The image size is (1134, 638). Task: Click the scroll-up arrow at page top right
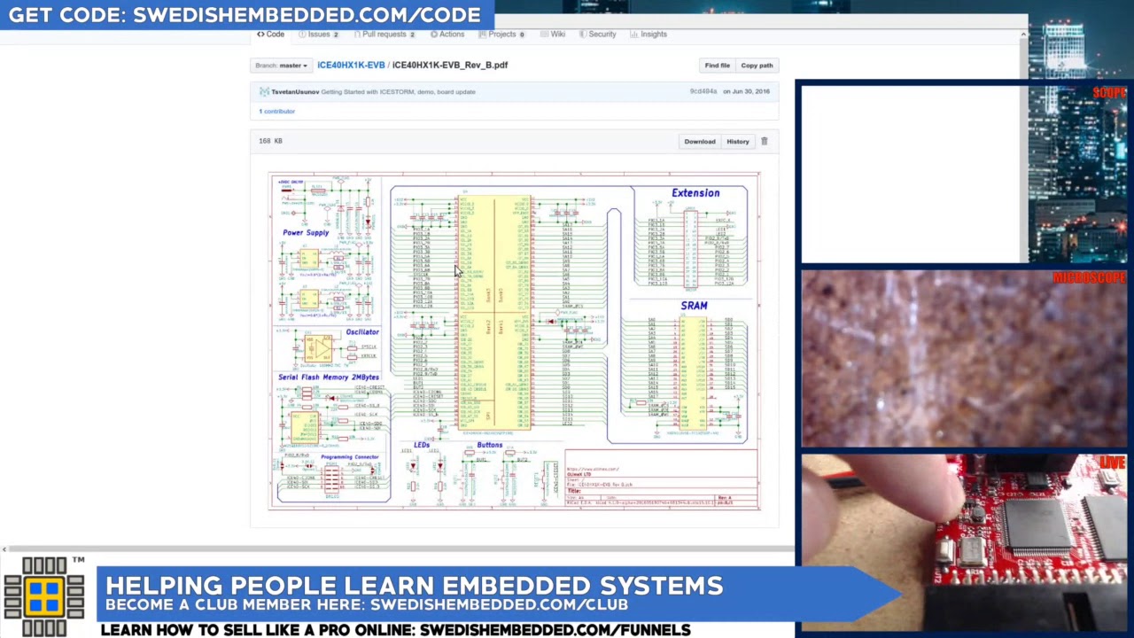point(1022,35)
